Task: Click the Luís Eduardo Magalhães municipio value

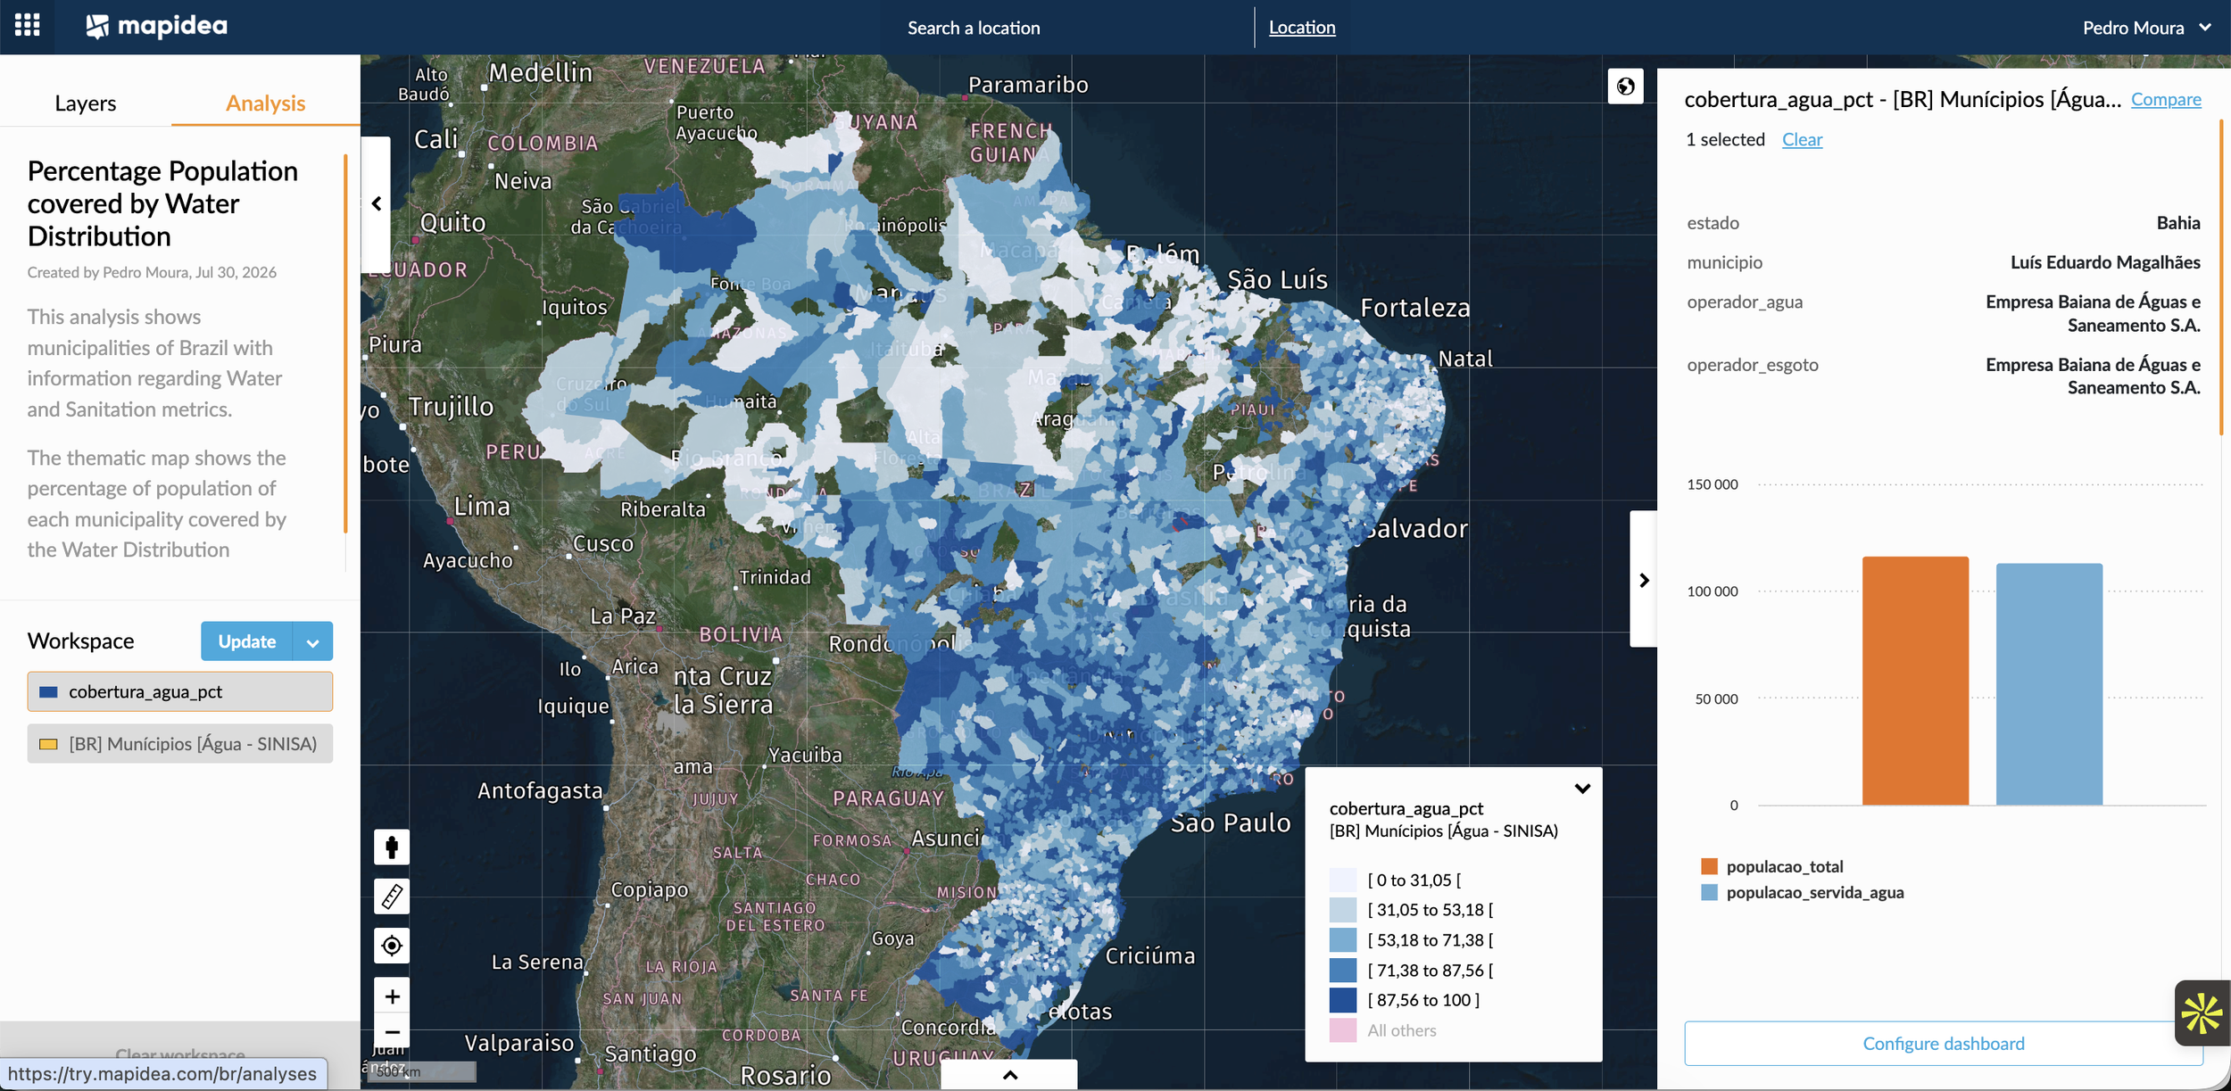Action: pyautogui.click(x=2105, y=262)
